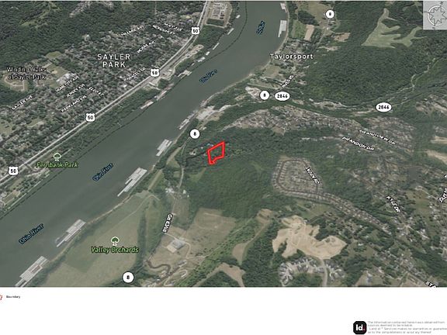
Task: Click the Brandon Dr street label
Action: coord(358,143)
